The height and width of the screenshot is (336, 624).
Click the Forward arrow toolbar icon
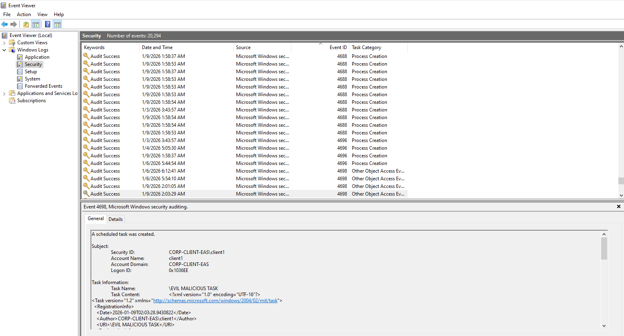(14, 24)
